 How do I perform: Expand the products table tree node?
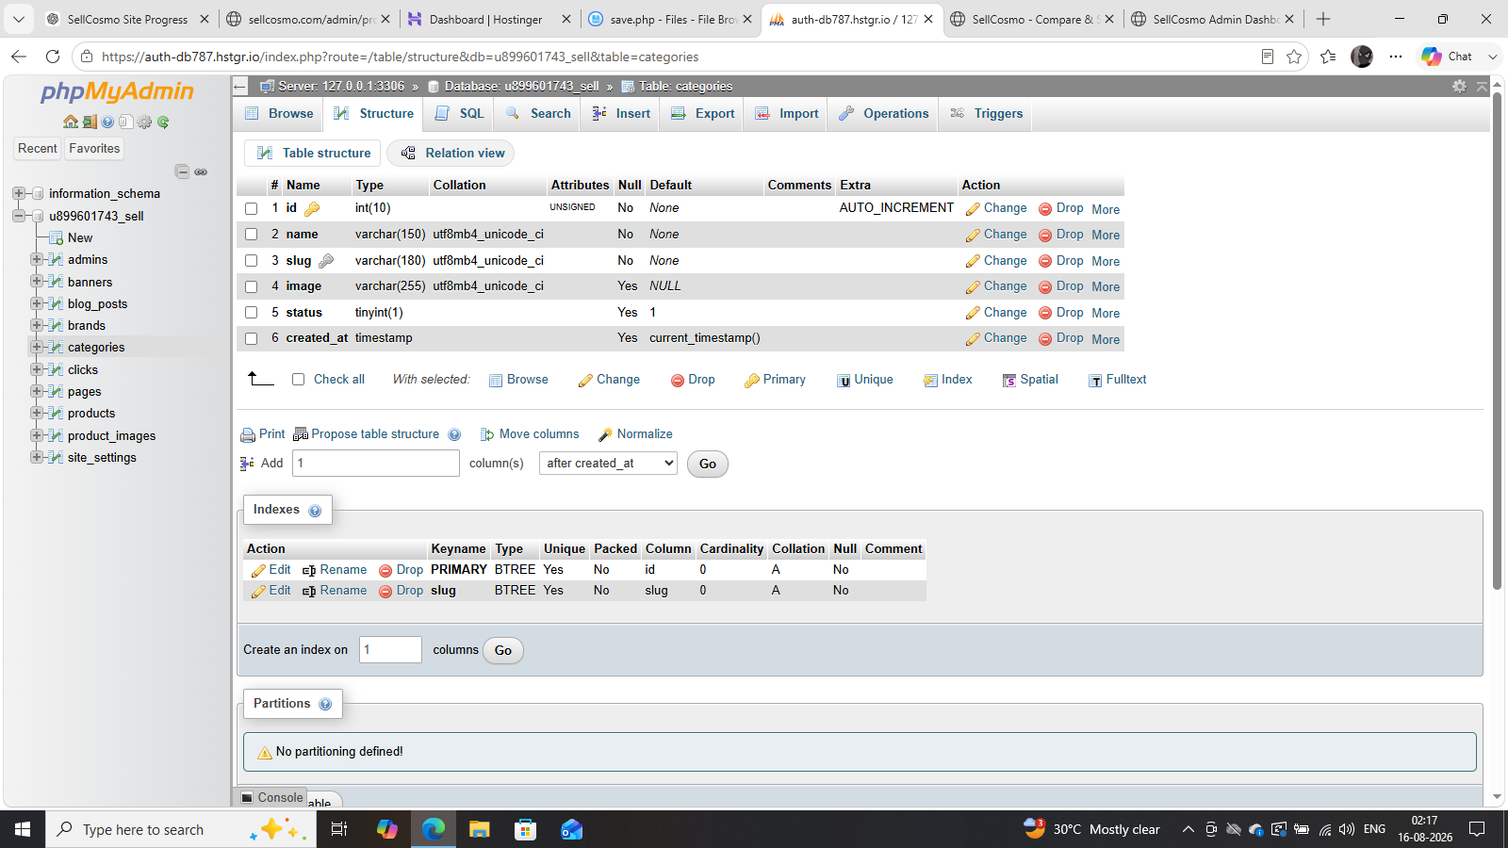click(36, 413)
